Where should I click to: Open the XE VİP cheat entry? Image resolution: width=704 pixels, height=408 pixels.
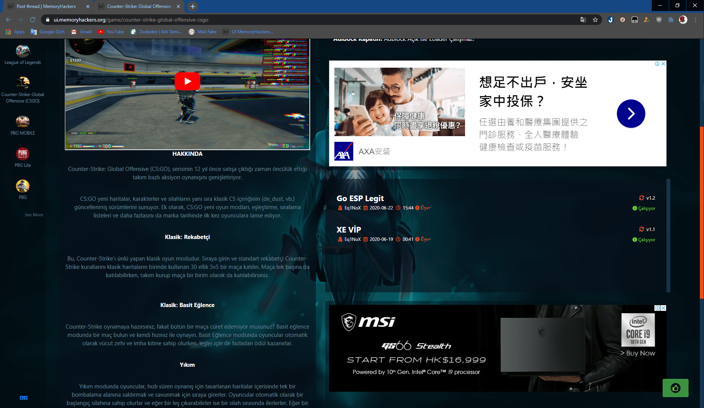pyautogui.click(x=349, y=230)
